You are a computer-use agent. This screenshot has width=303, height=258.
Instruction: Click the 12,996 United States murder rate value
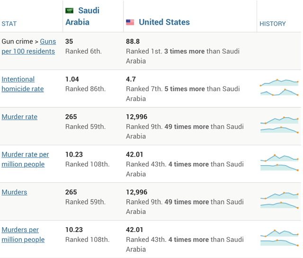pyautogui.click(x=136, y=117)
